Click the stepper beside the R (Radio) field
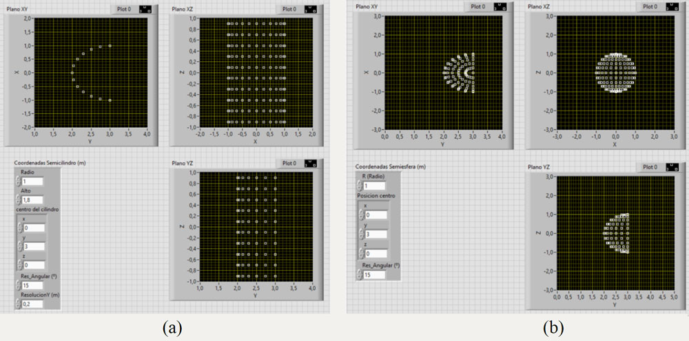The image size is (689, 341). point(360,186)
